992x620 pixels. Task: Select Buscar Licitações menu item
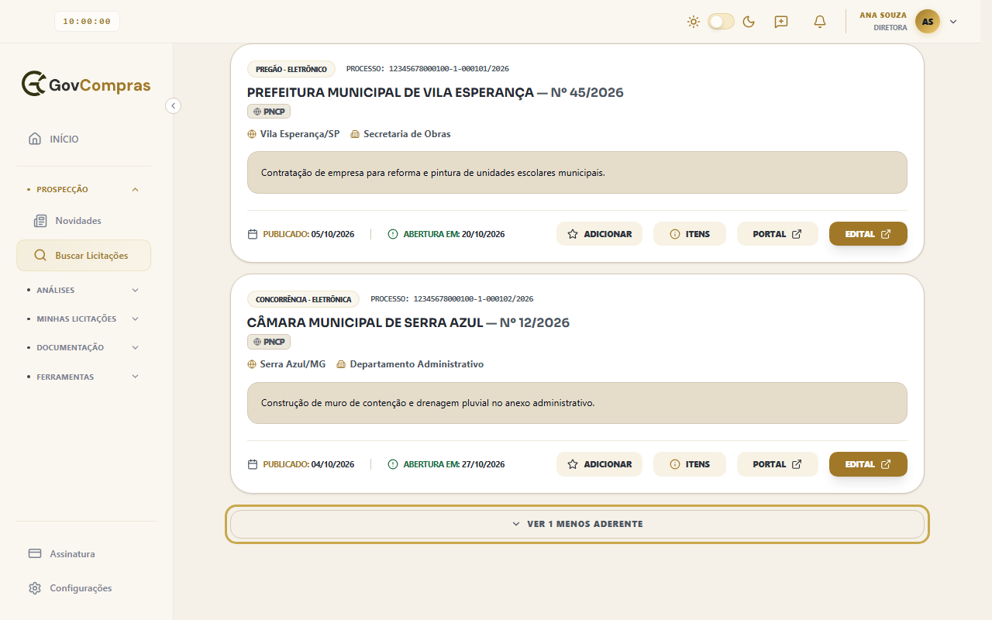(x=84, y=255)
